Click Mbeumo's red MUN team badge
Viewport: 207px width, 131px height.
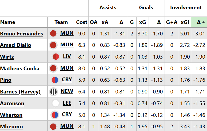[53, 126]
